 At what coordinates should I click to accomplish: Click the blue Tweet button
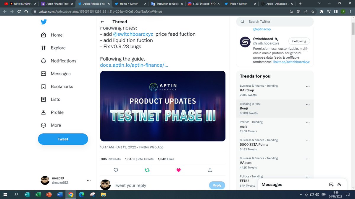(x=63, y=139)
